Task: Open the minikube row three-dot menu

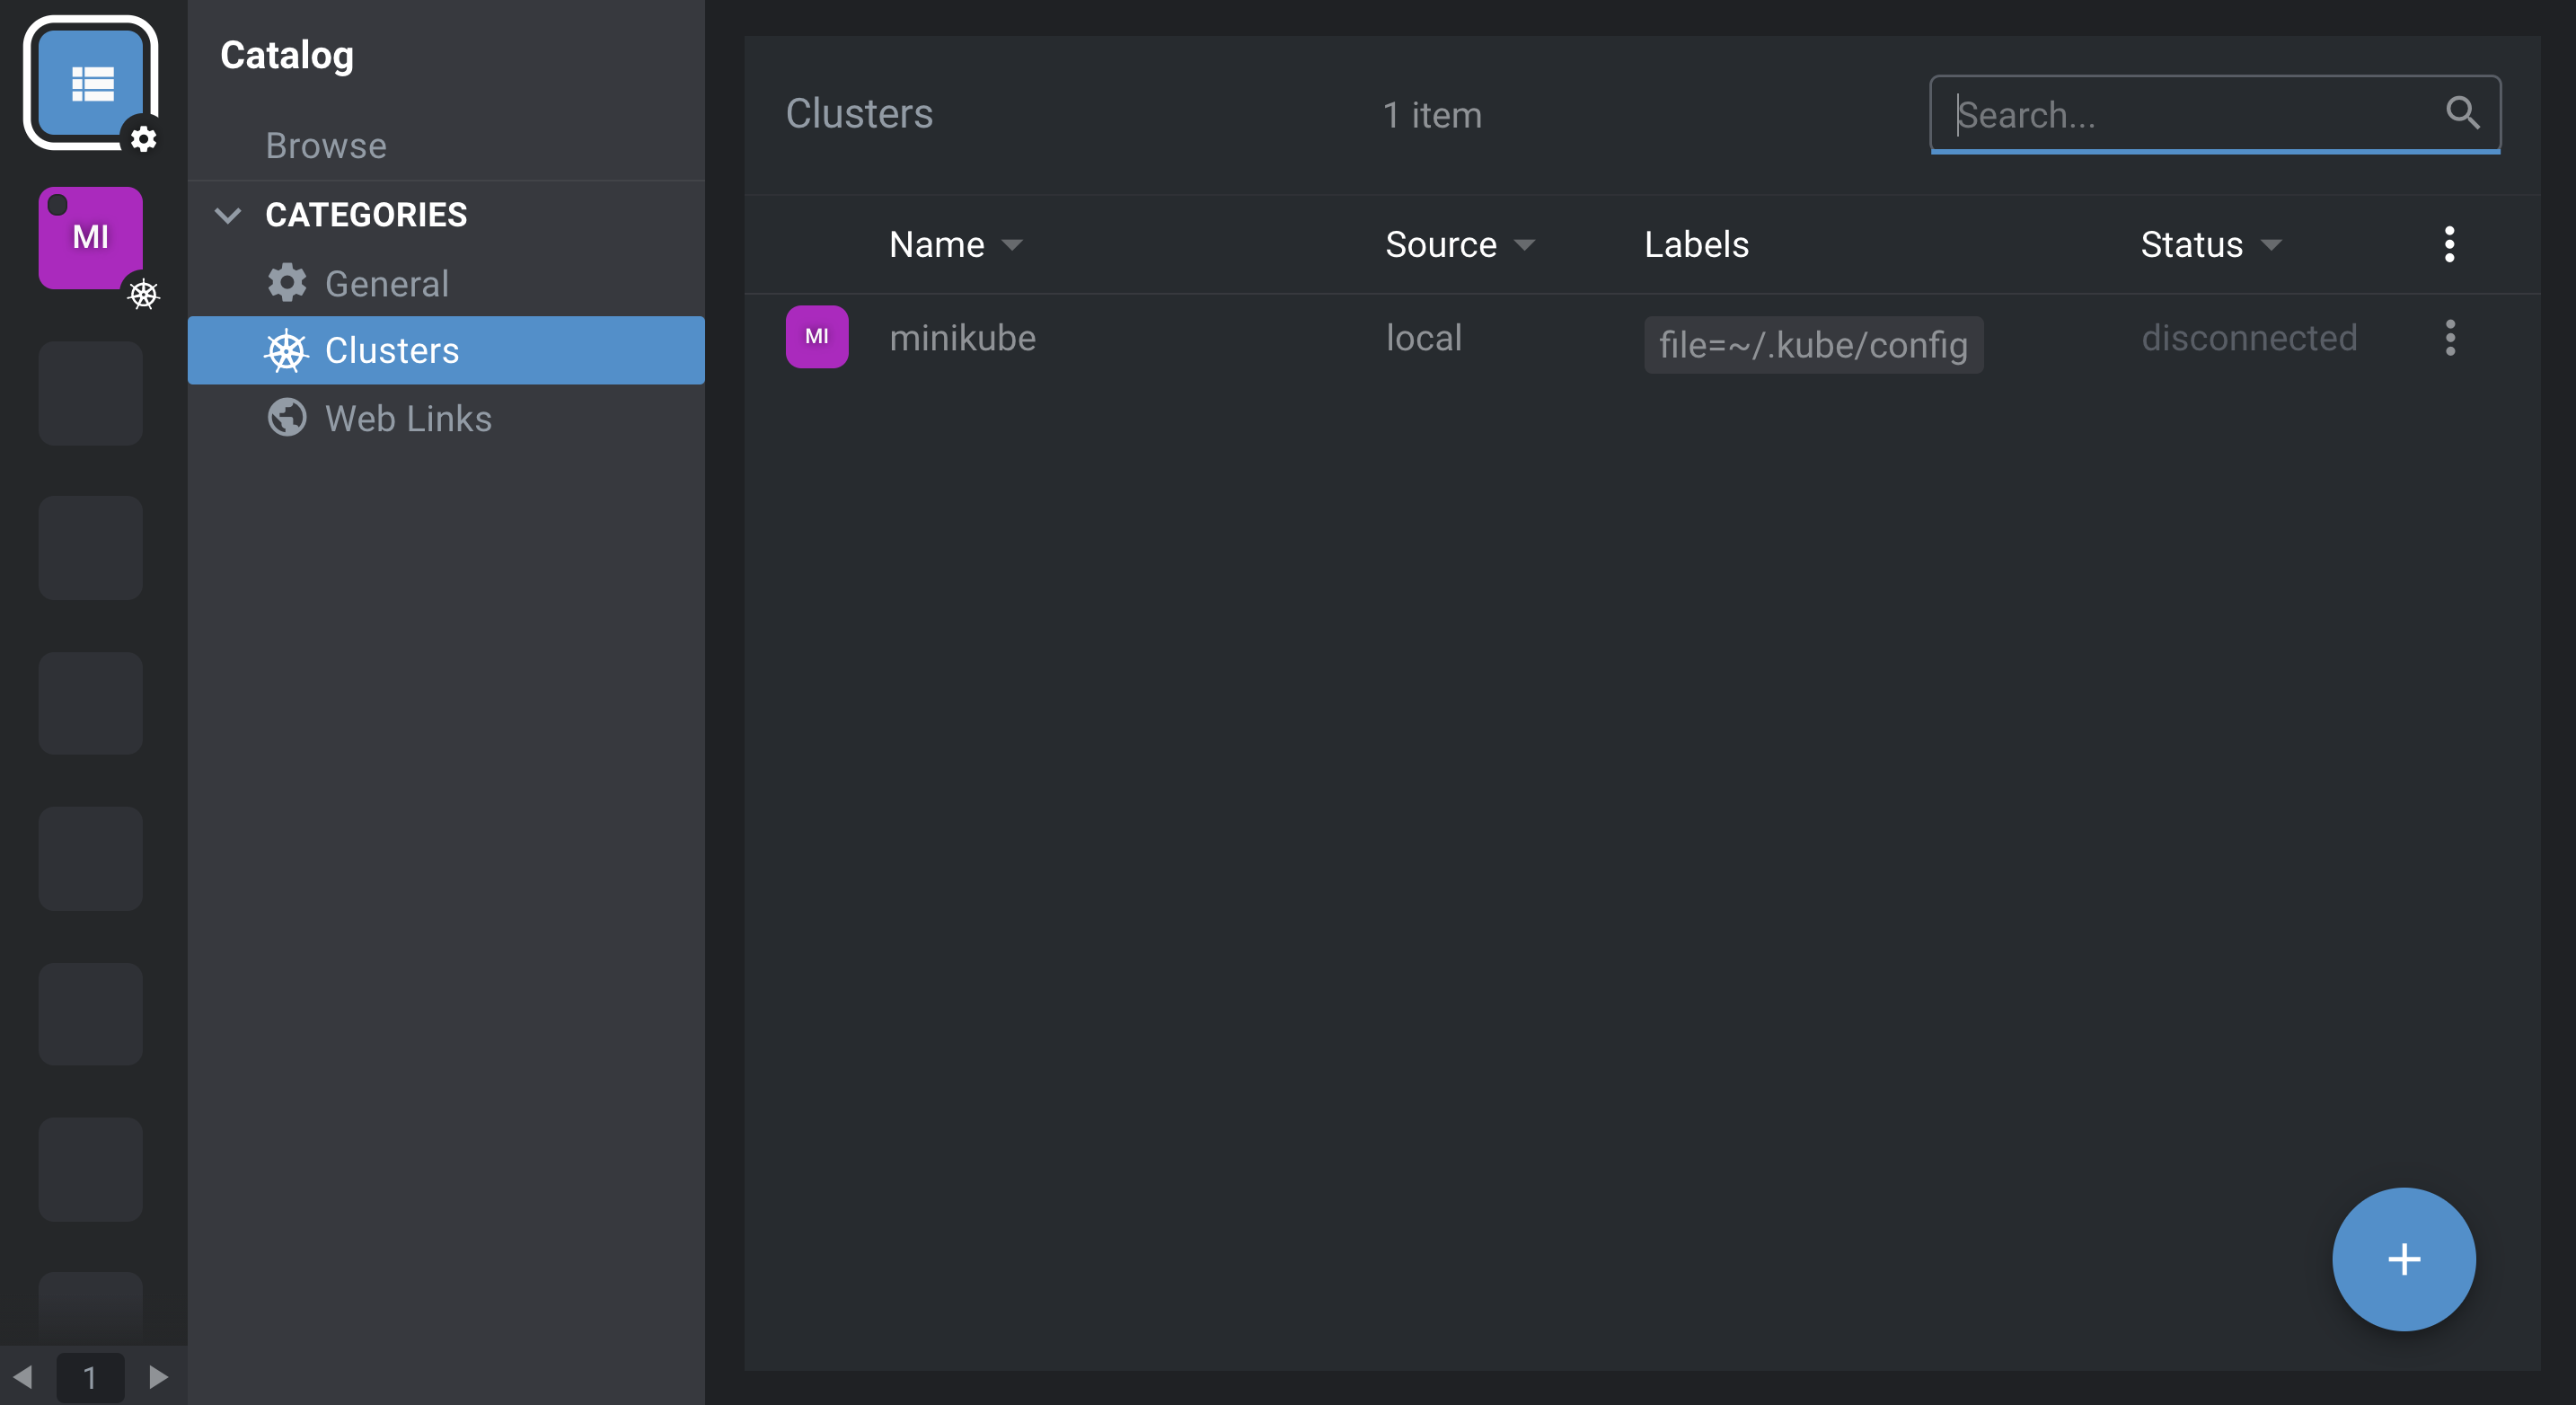Action: 2450,338
